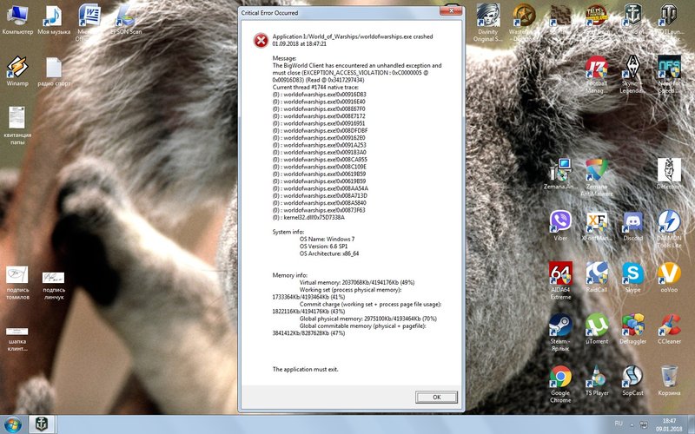
Task: Launch the XFontManager shortcut
Action: coord(596,226)
